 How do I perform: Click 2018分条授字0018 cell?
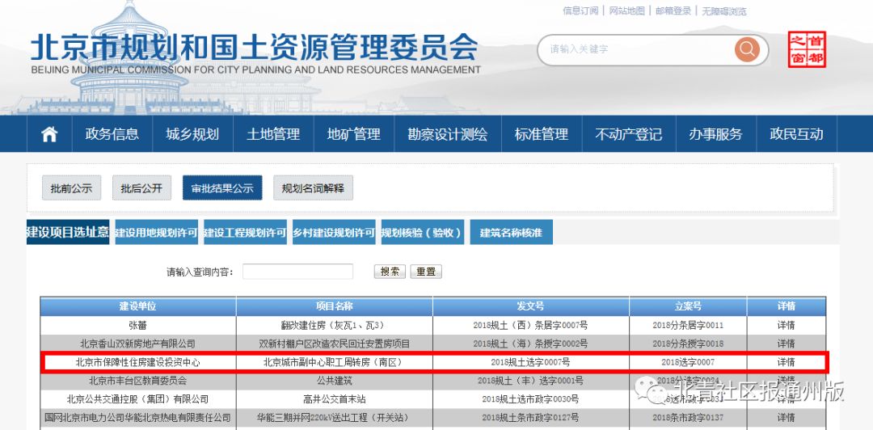688,344
